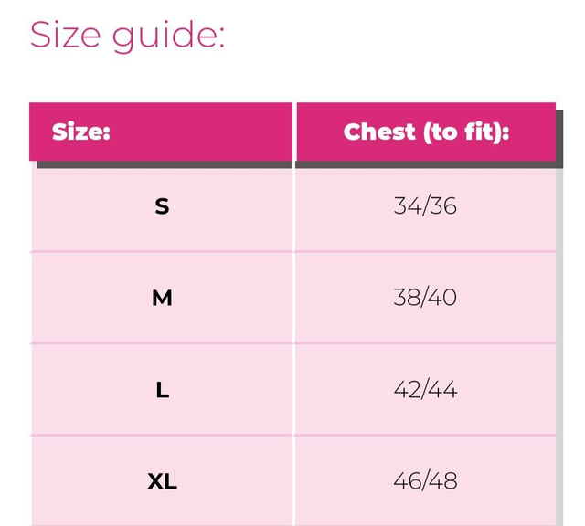Click the L size cell
The image size is (585, 526).
(x=163, y=390)
